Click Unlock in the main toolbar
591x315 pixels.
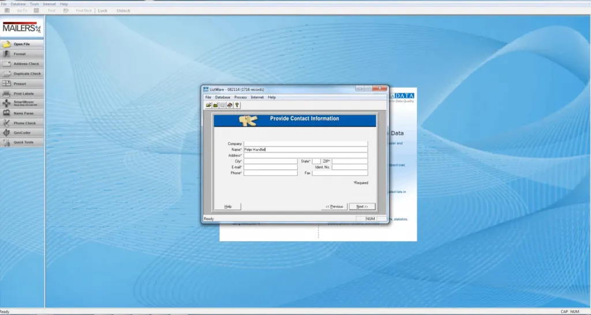click(124, 10)
